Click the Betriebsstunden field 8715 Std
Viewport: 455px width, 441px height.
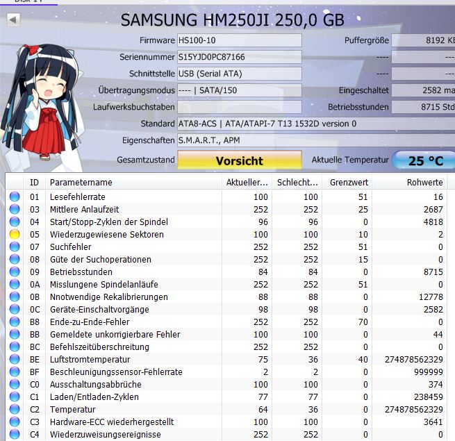[x=424, y=107]
